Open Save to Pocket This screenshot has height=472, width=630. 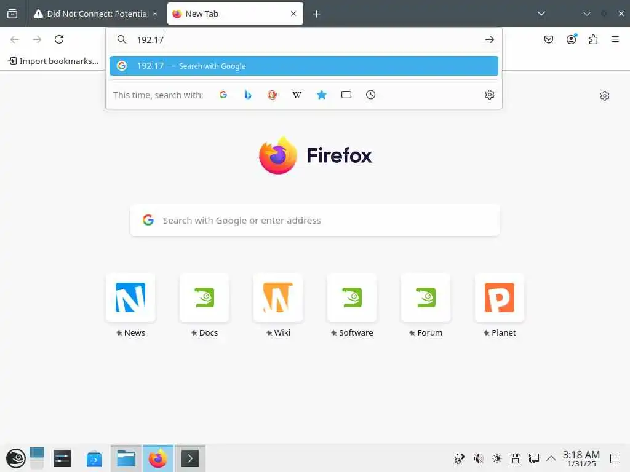pyautogui.click(x=549, y=39)
